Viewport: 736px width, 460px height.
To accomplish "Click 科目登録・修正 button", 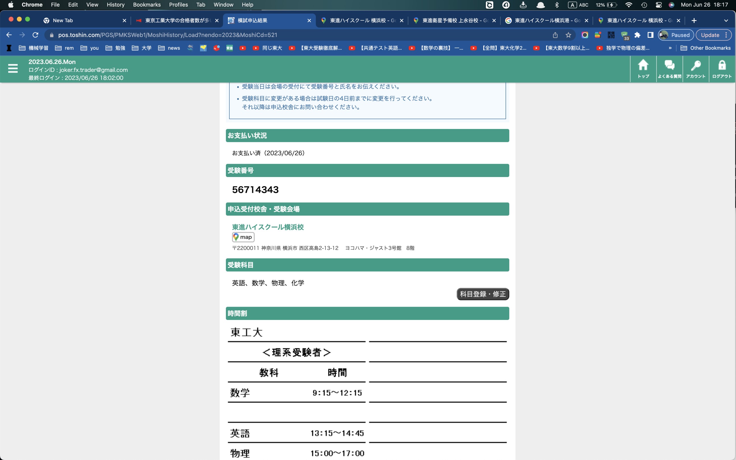I will 483,294.
